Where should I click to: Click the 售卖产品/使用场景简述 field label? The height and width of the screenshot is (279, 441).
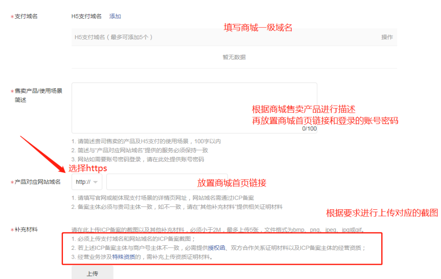(x=38, y=91)
